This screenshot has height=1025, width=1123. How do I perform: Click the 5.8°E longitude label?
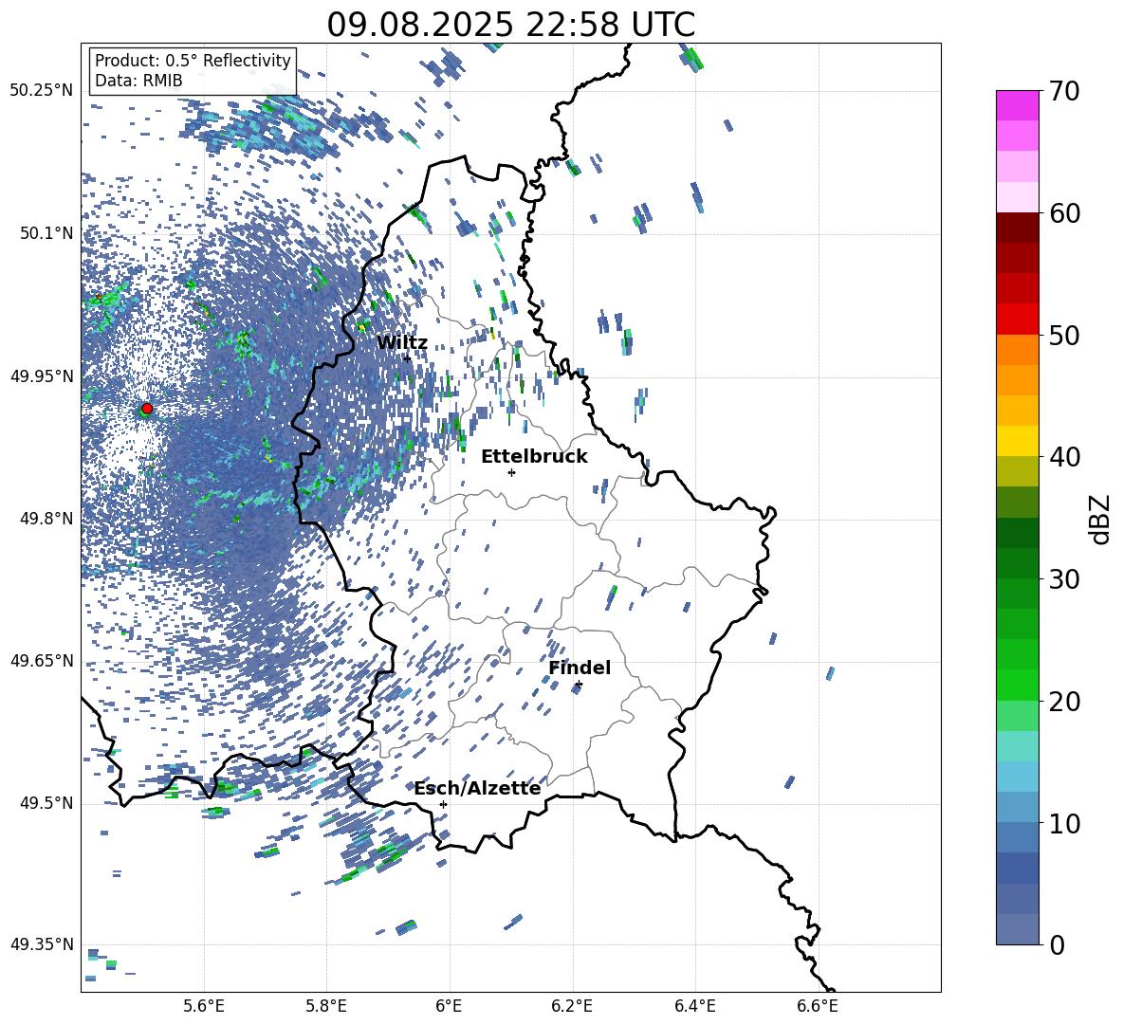click(326, 1006)
